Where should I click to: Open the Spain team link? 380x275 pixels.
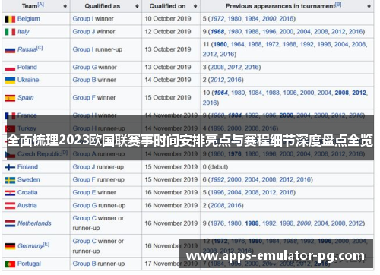point(26,98)
